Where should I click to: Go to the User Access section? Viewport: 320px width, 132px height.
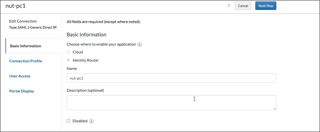pos(20,76)
